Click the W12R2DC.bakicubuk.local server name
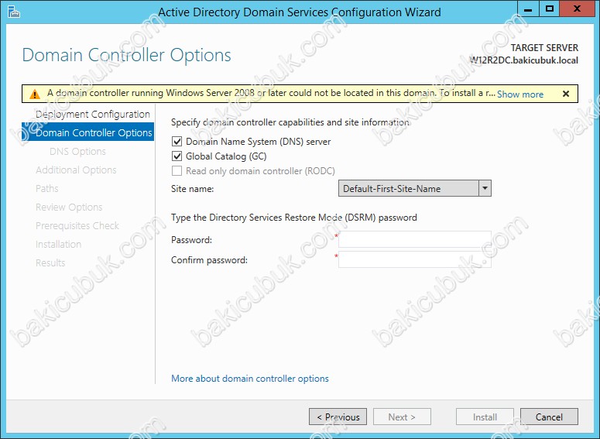This screenshot has height=439, width=600. (x=524, y=60)
